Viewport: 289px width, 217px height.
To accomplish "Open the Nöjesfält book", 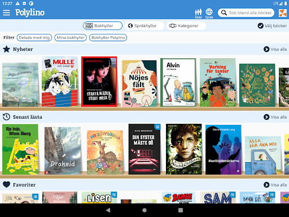I will click(139, 84).
